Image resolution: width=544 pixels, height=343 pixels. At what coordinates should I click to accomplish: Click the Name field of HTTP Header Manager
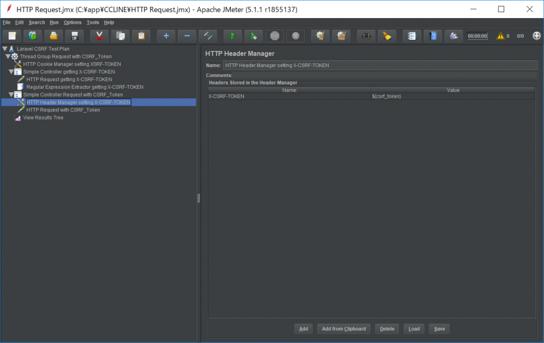(x=379, y=65)
